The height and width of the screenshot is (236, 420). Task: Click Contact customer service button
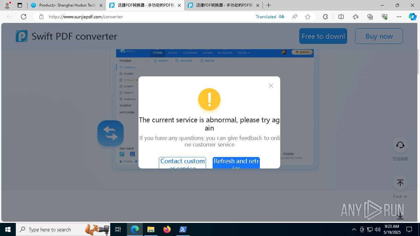[x=182, y=163]
